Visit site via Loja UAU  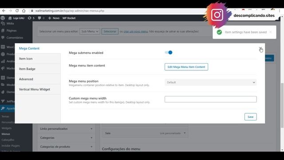click(x=16, y=18)
